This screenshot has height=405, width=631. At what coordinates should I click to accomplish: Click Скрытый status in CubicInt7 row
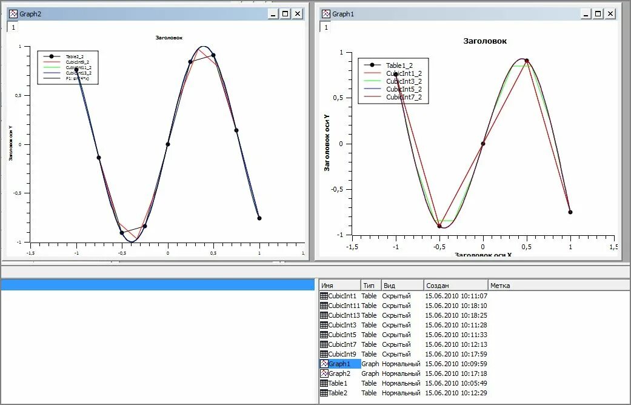coord(396,344)
